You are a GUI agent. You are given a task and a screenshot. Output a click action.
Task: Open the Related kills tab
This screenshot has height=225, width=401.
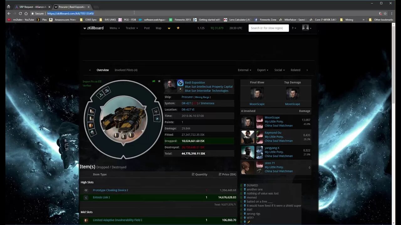295,70
